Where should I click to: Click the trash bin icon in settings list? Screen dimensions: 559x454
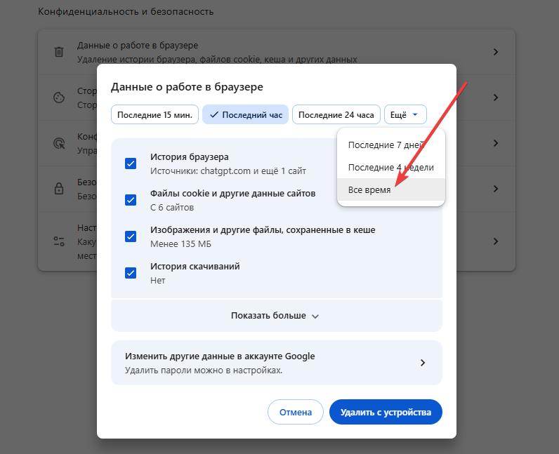point(59,52)
